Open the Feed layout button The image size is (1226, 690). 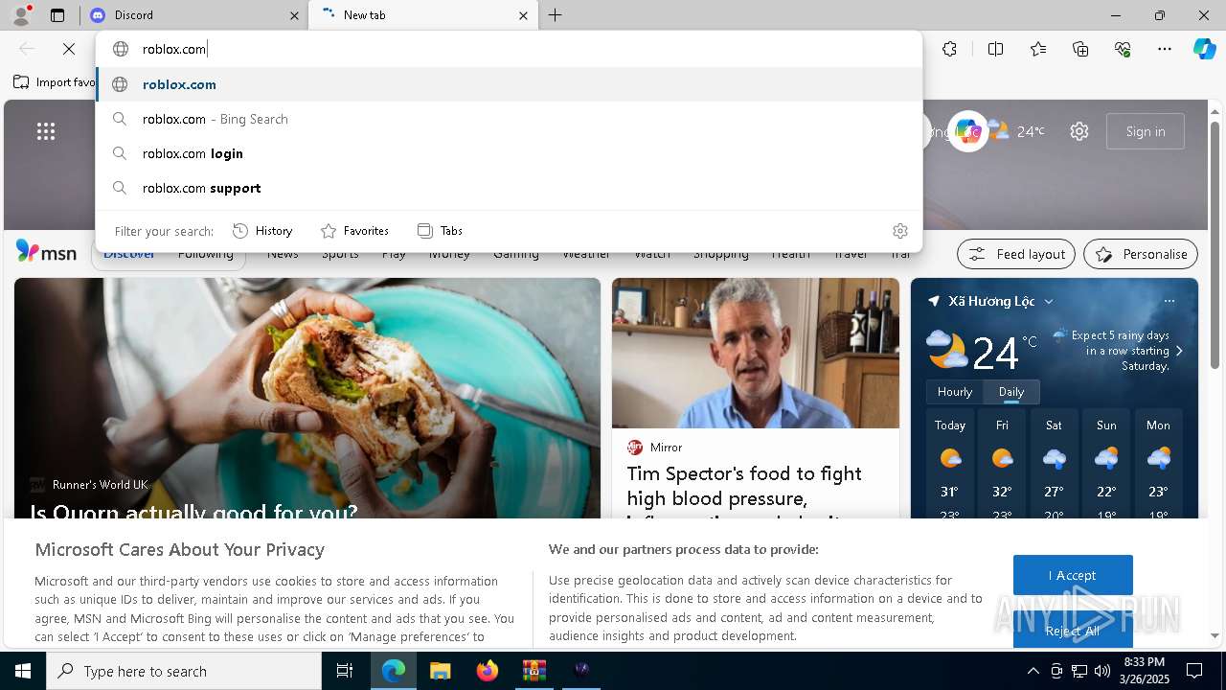point(1016,254)
